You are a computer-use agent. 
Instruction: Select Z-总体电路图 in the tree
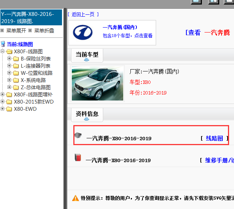click(x=36, y=87)
